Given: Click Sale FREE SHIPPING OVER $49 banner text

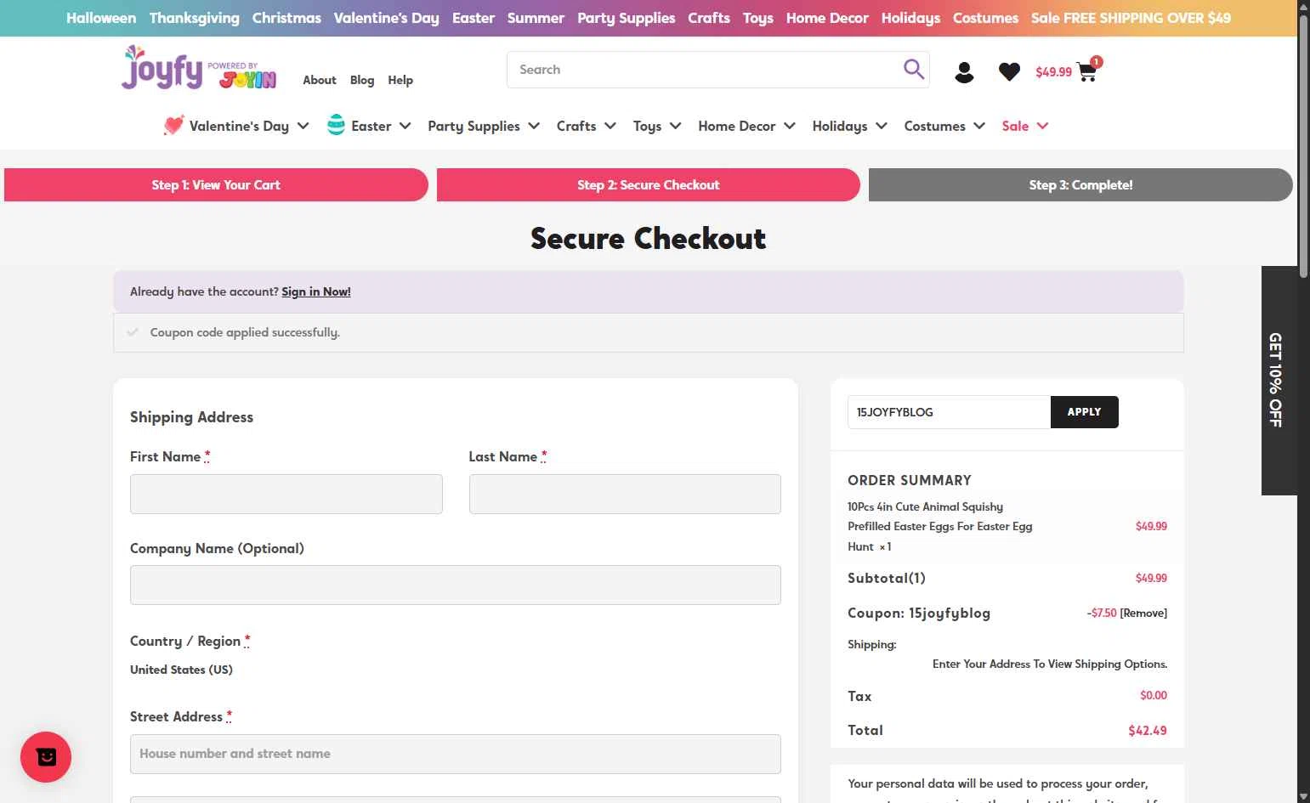Looking at the screenshot, I should (x=1131, y=18).
